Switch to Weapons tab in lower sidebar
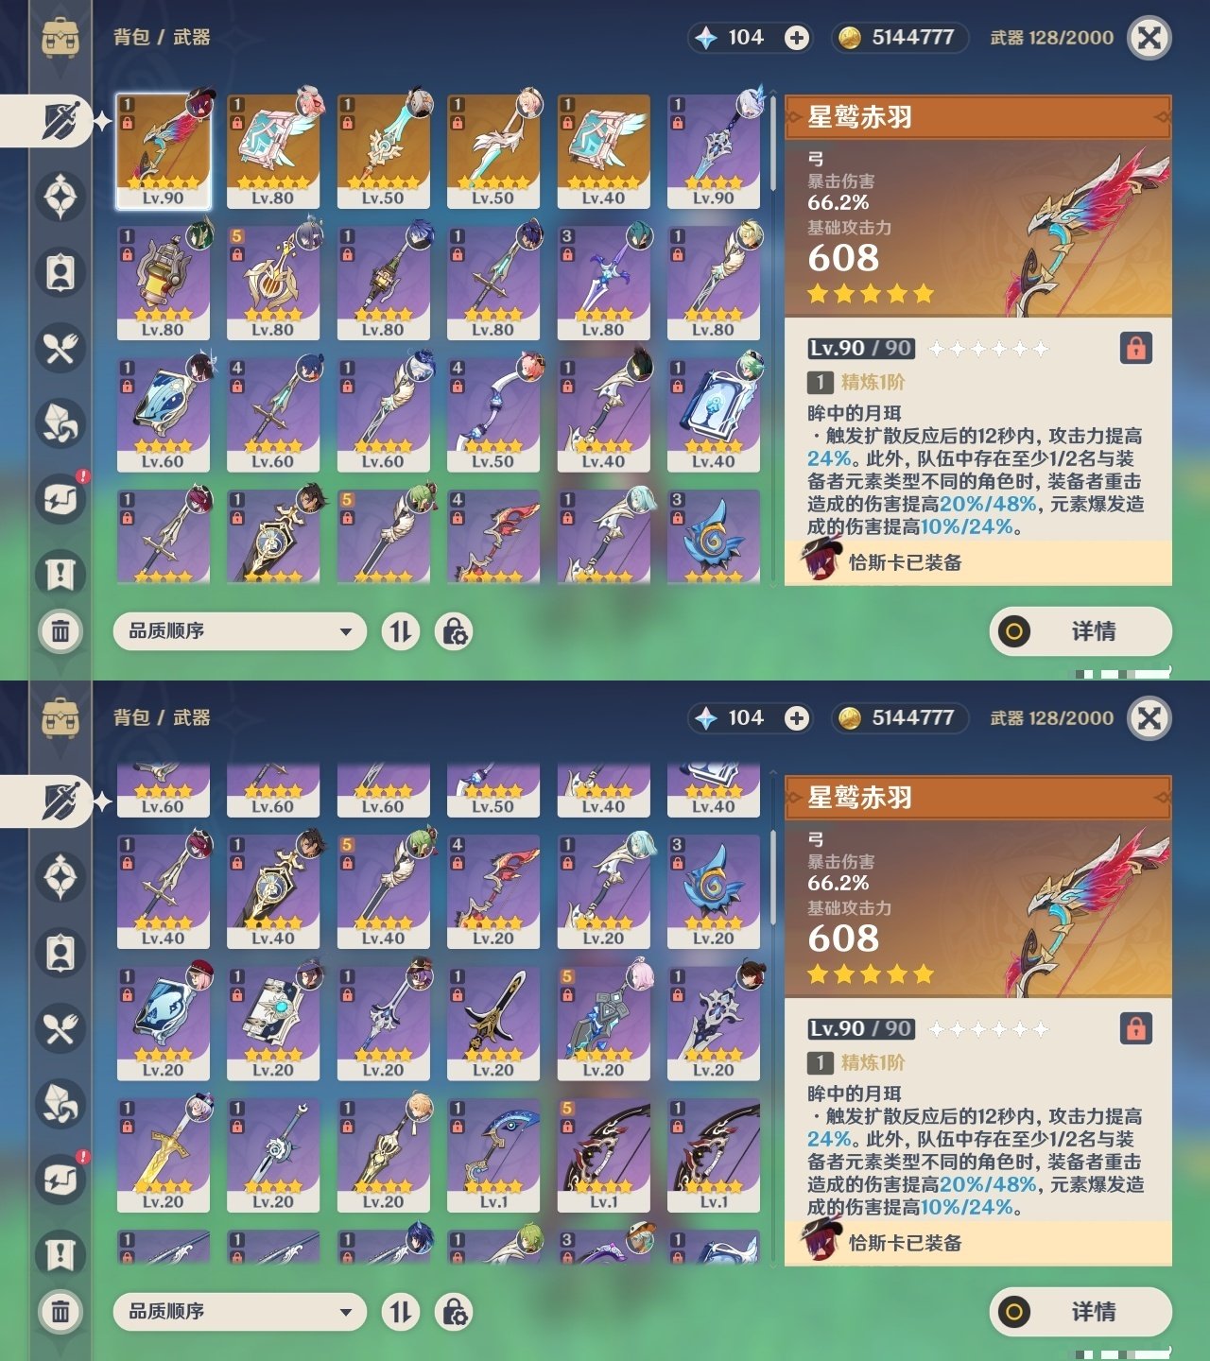1210x1361 pixels. click(60, 801)
